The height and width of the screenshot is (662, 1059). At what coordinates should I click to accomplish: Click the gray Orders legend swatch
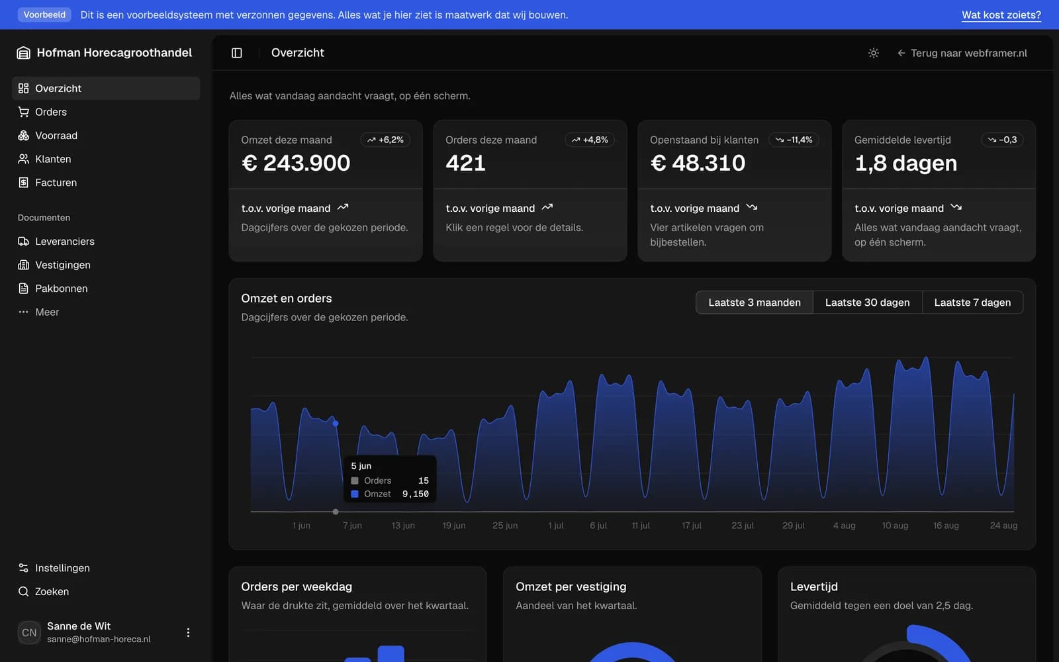click(x=355, y=481)
